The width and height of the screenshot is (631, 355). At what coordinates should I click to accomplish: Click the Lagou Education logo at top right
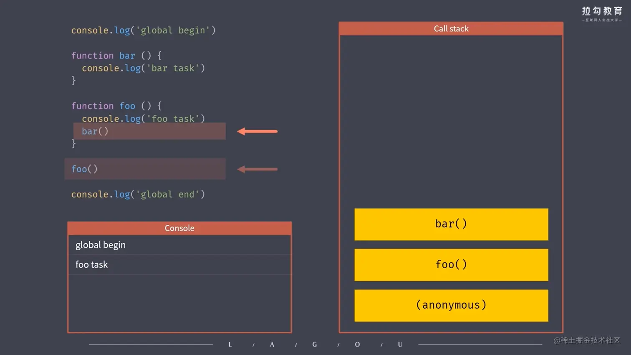[602, 14]
